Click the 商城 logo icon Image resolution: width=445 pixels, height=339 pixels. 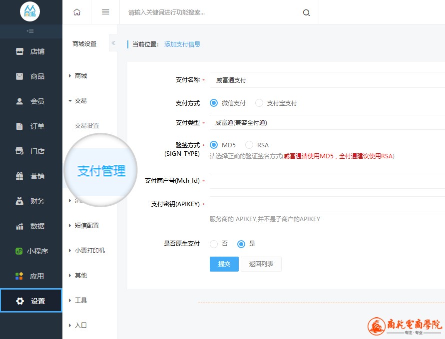click(x=30, y=11)
